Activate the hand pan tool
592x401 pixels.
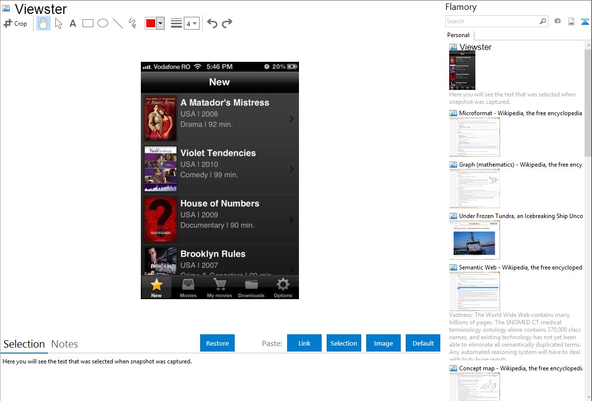coord(43,23)
